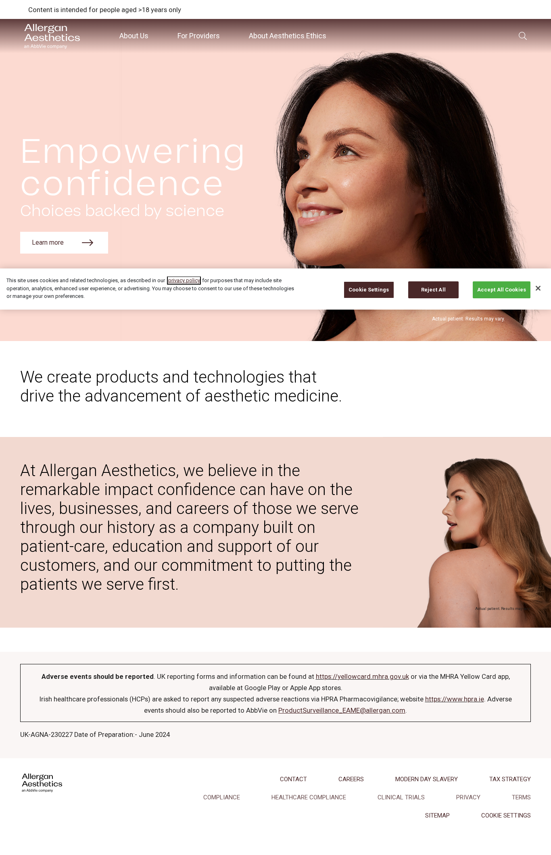Open the yellowcard.mhra.gov.uk link

(x=362, y=676)
